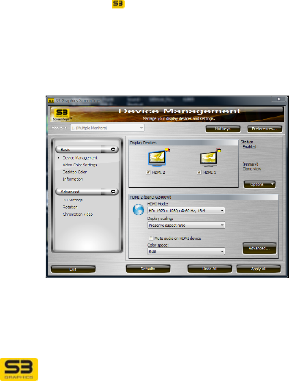Close the ScreenToys window
289x381 pixels.
(x=279, y=99)
